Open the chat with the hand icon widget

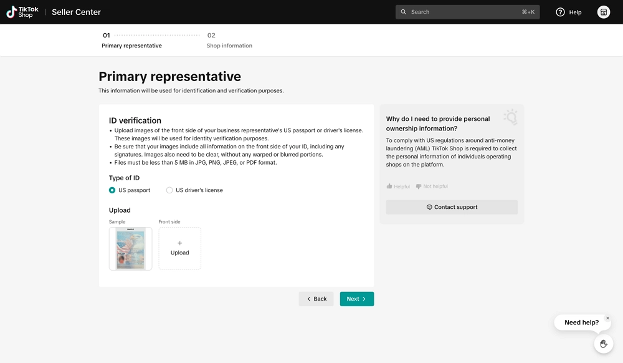coord(603,344)
